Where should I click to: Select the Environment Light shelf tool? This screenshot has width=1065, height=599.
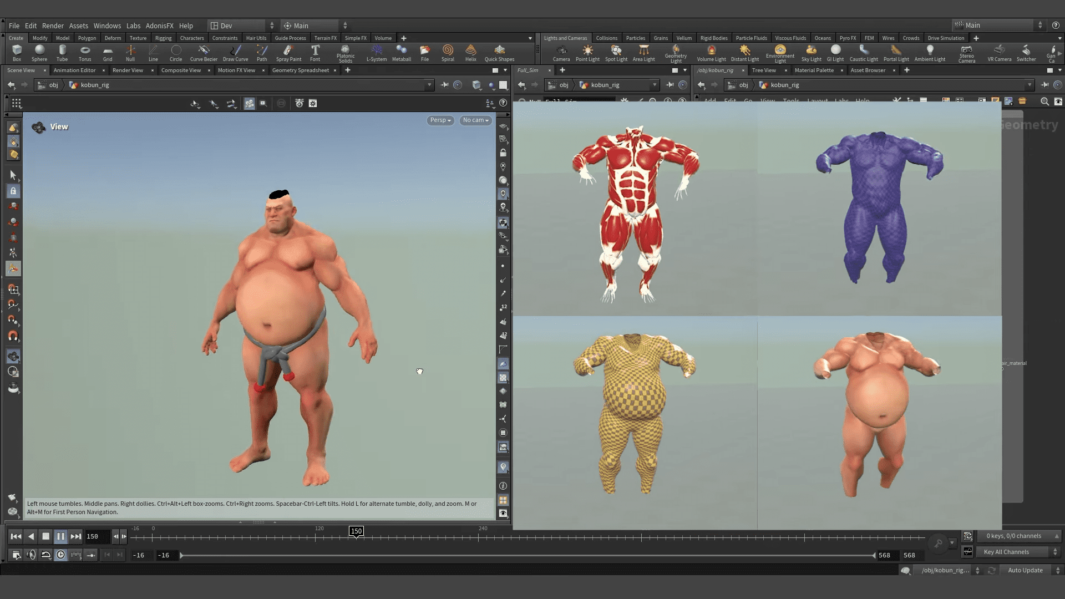[780, 53]
